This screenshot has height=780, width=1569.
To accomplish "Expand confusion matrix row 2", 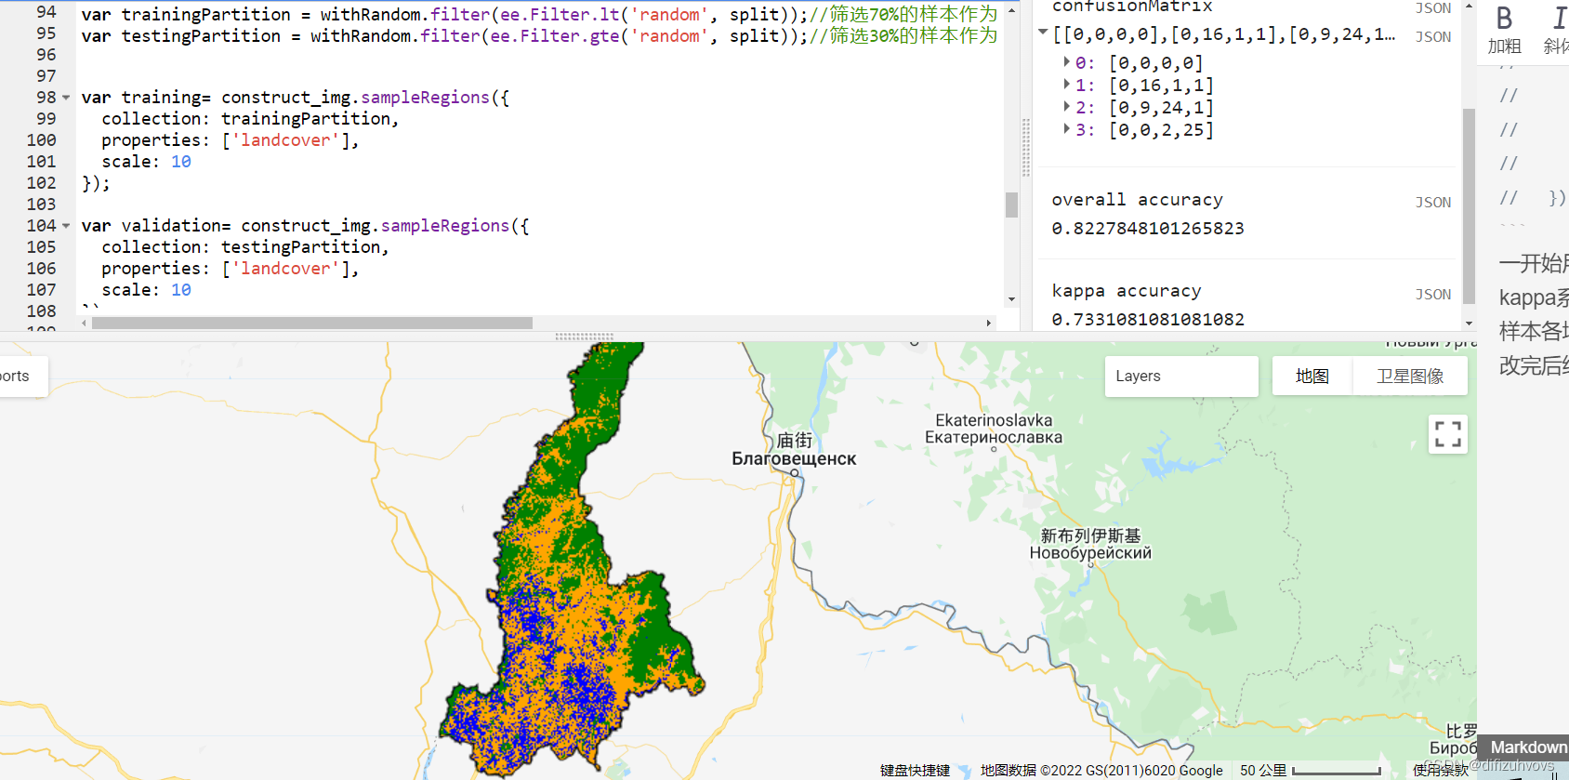I will (x=1066, y=106).
